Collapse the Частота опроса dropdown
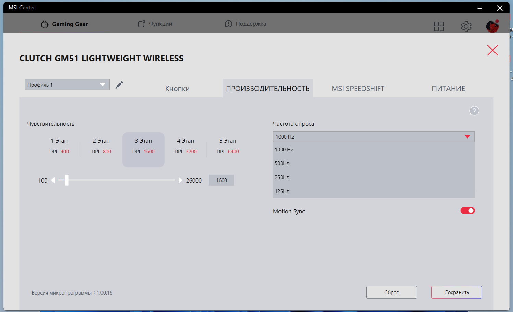The height and width of the screenshot is (312, 513). tap(374, 137)
